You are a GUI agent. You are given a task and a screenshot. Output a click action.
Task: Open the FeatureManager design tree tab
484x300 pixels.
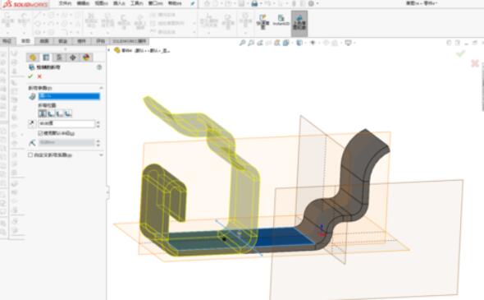click(x=33, y=58)
